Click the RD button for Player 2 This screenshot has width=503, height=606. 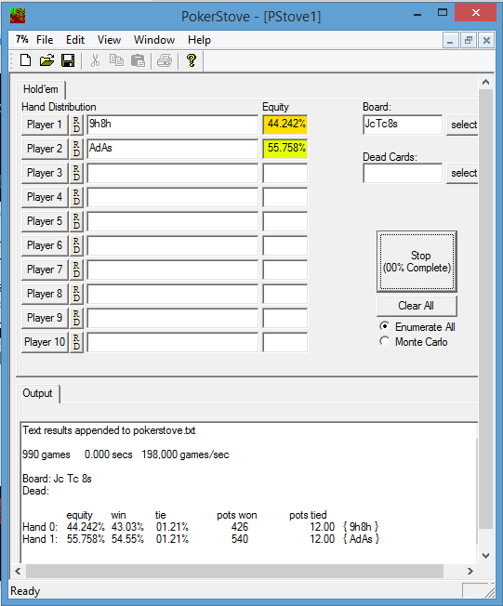(76, 149)
